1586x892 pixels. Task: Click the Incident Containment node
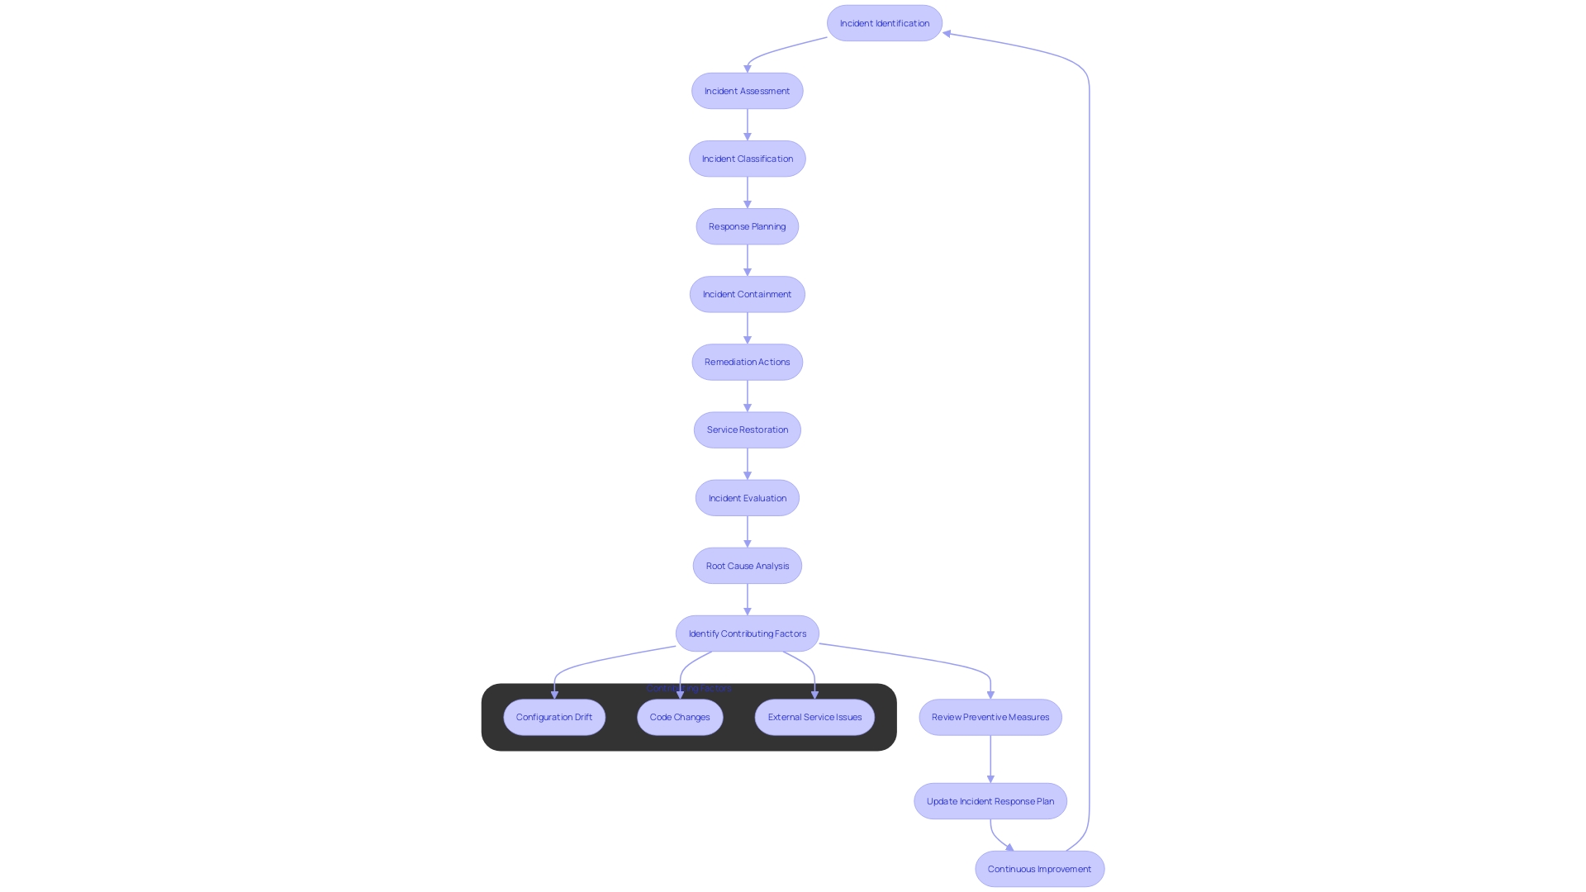click(x=746, y=294)
